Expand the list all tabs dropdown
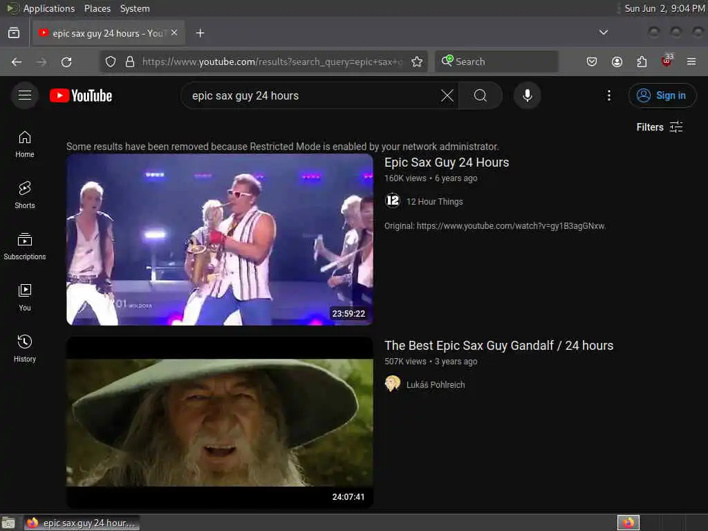 603,32
